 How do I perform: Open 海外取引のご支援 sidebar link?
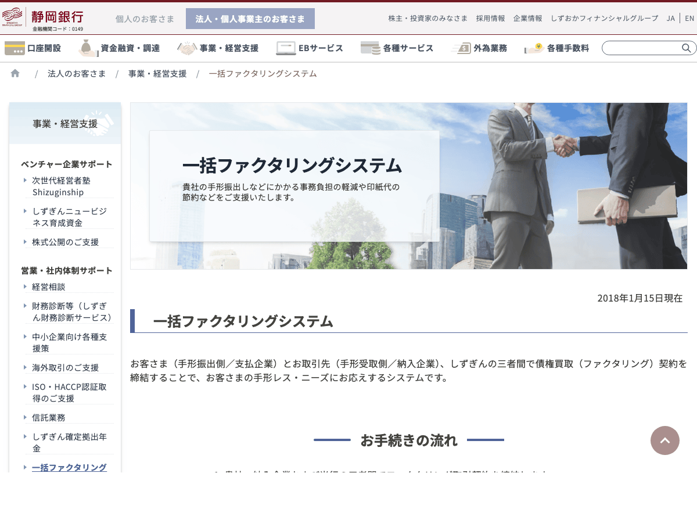65,367
